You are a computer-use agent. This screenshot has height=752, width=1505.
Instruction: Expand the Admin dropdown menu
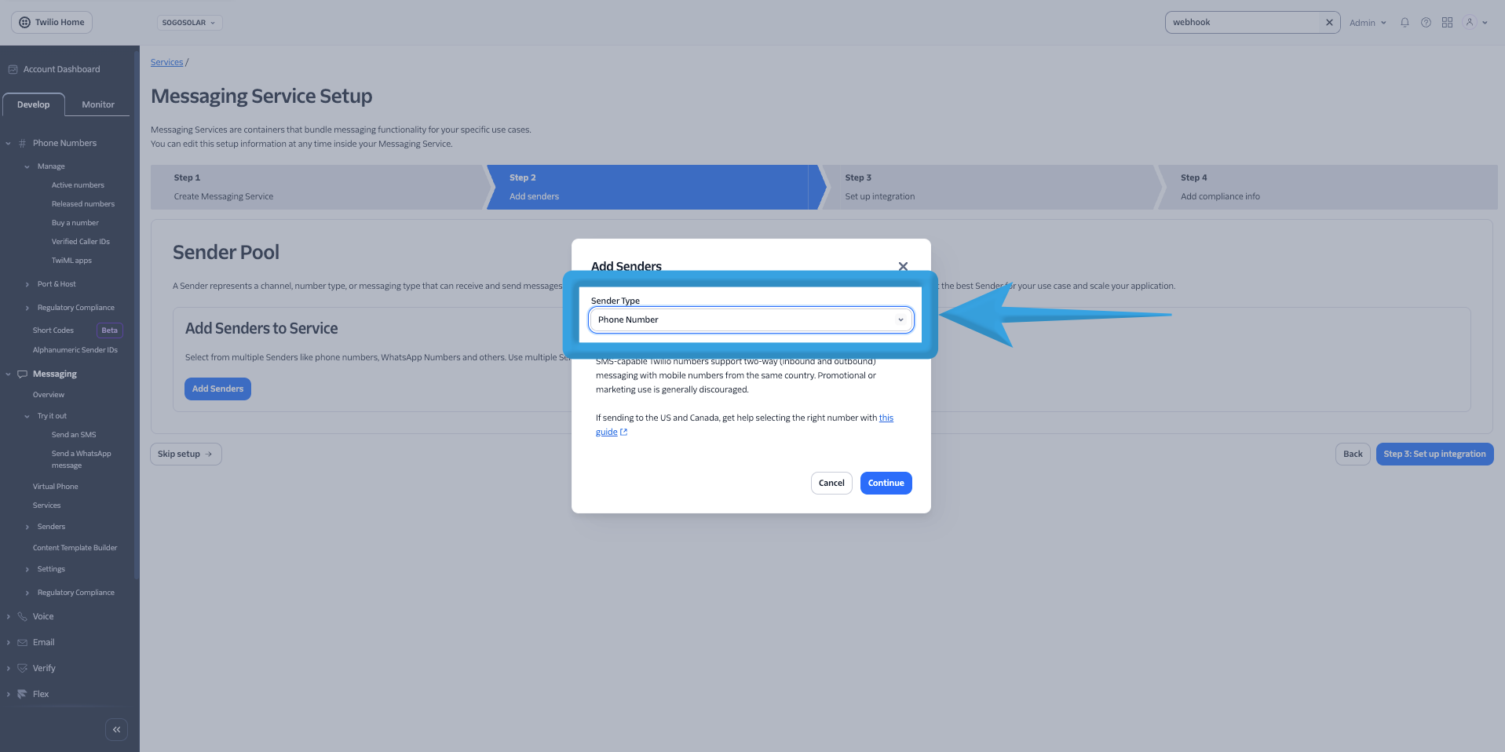[1368, 23]
